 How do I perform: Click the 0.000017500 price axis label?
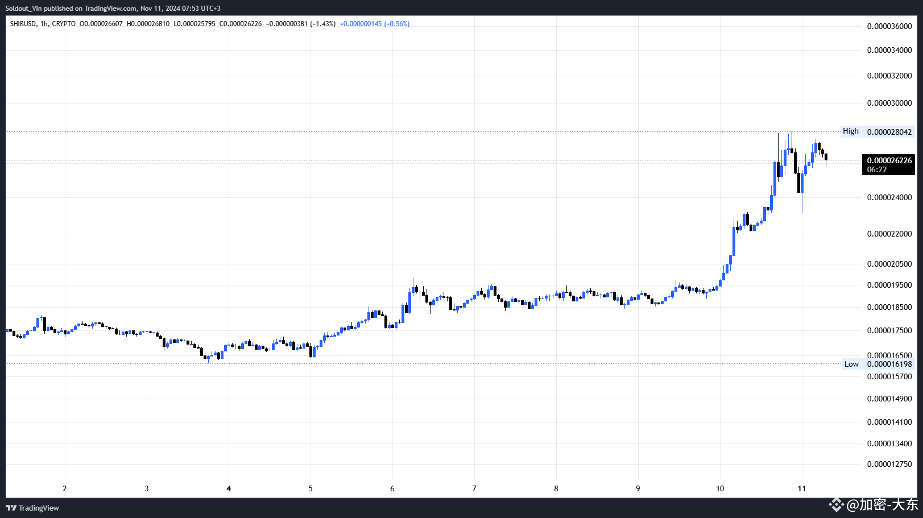point(889,330)
